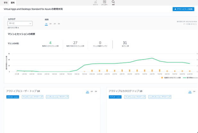
Task: Select the 1M period option
Action: click(54, 24)
